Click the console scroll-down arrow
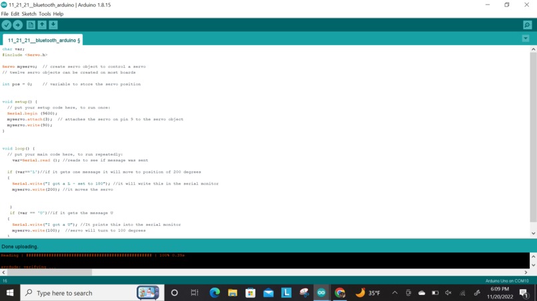537x301 pixels. 533,265
